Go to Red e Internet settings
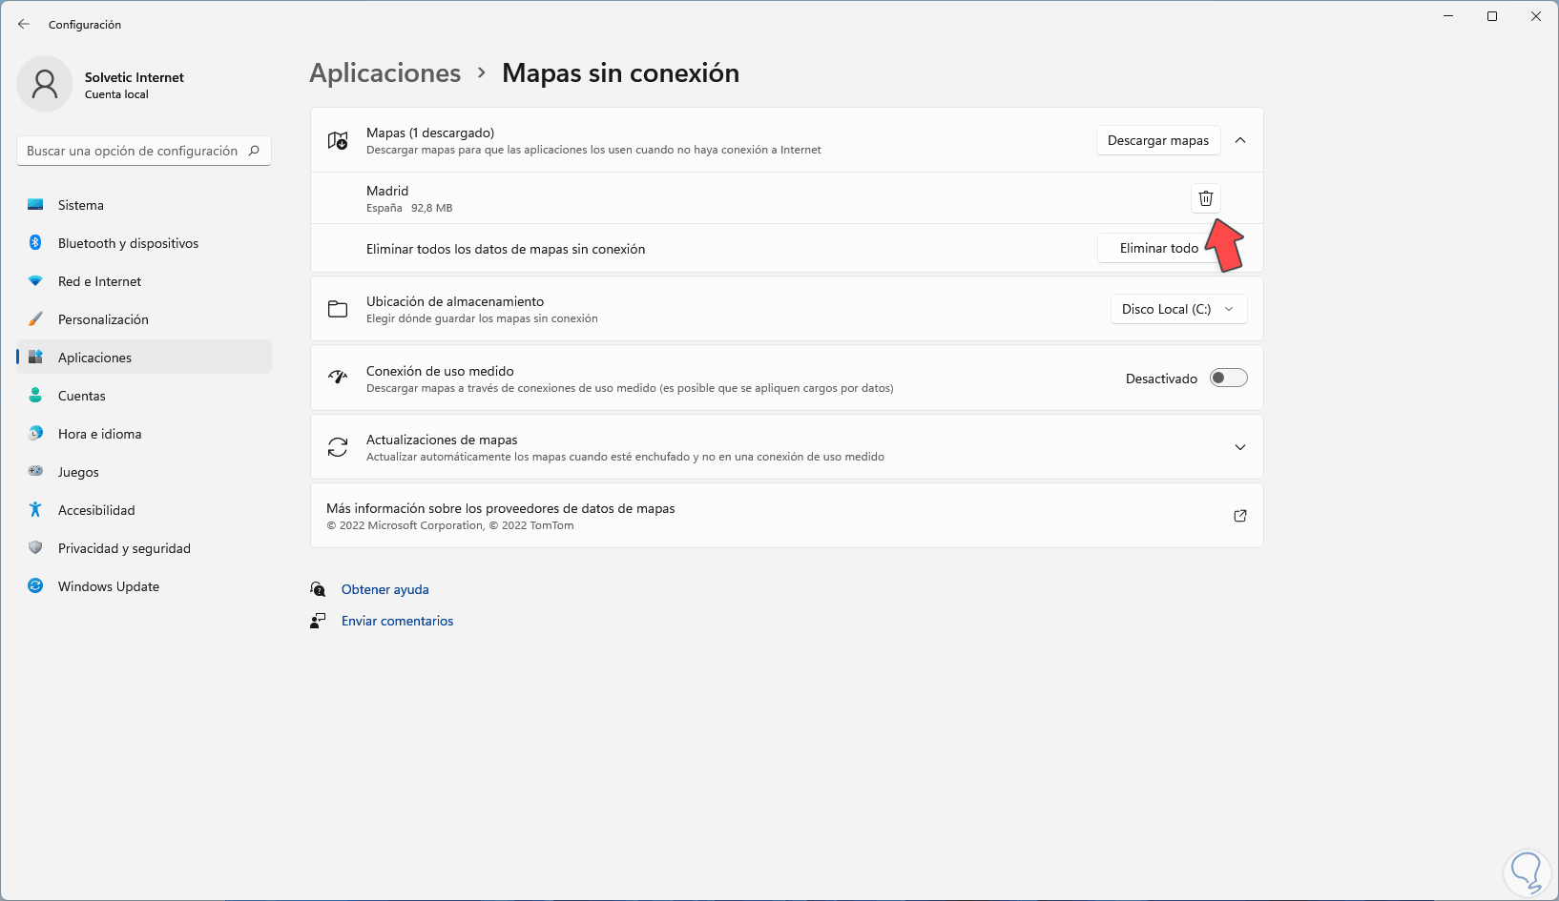 (x=99, y=281)
